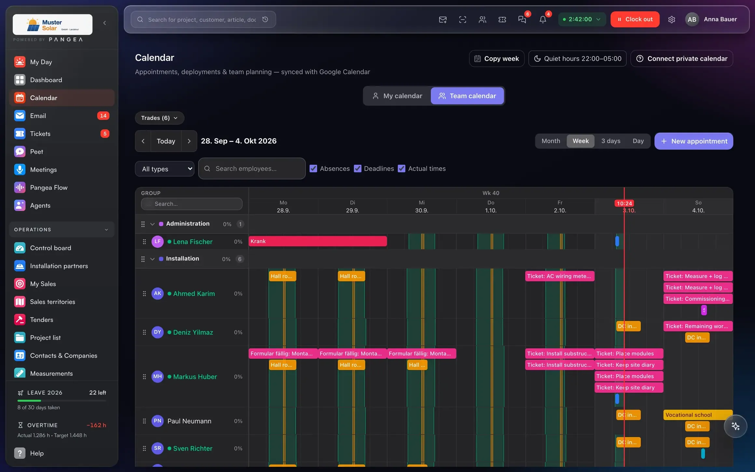This screenshot has width=755, height=472.
Task: Click the Copy week button
Action: [497, 59]
